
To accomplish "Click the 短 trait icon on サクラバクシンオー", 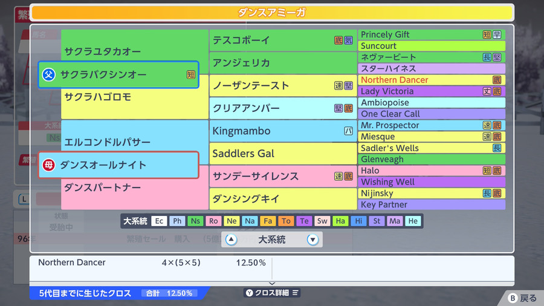I will pos(191,74).
